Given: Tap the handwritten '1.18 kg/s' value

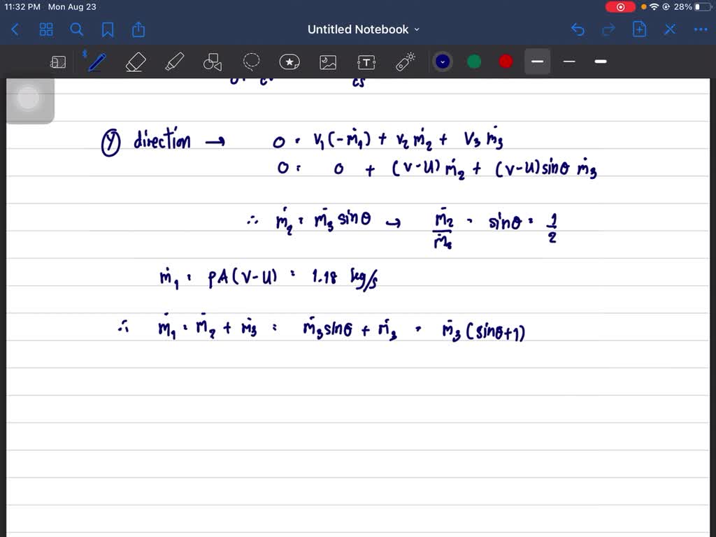Looking at the screenshot, I should (345, 277).
